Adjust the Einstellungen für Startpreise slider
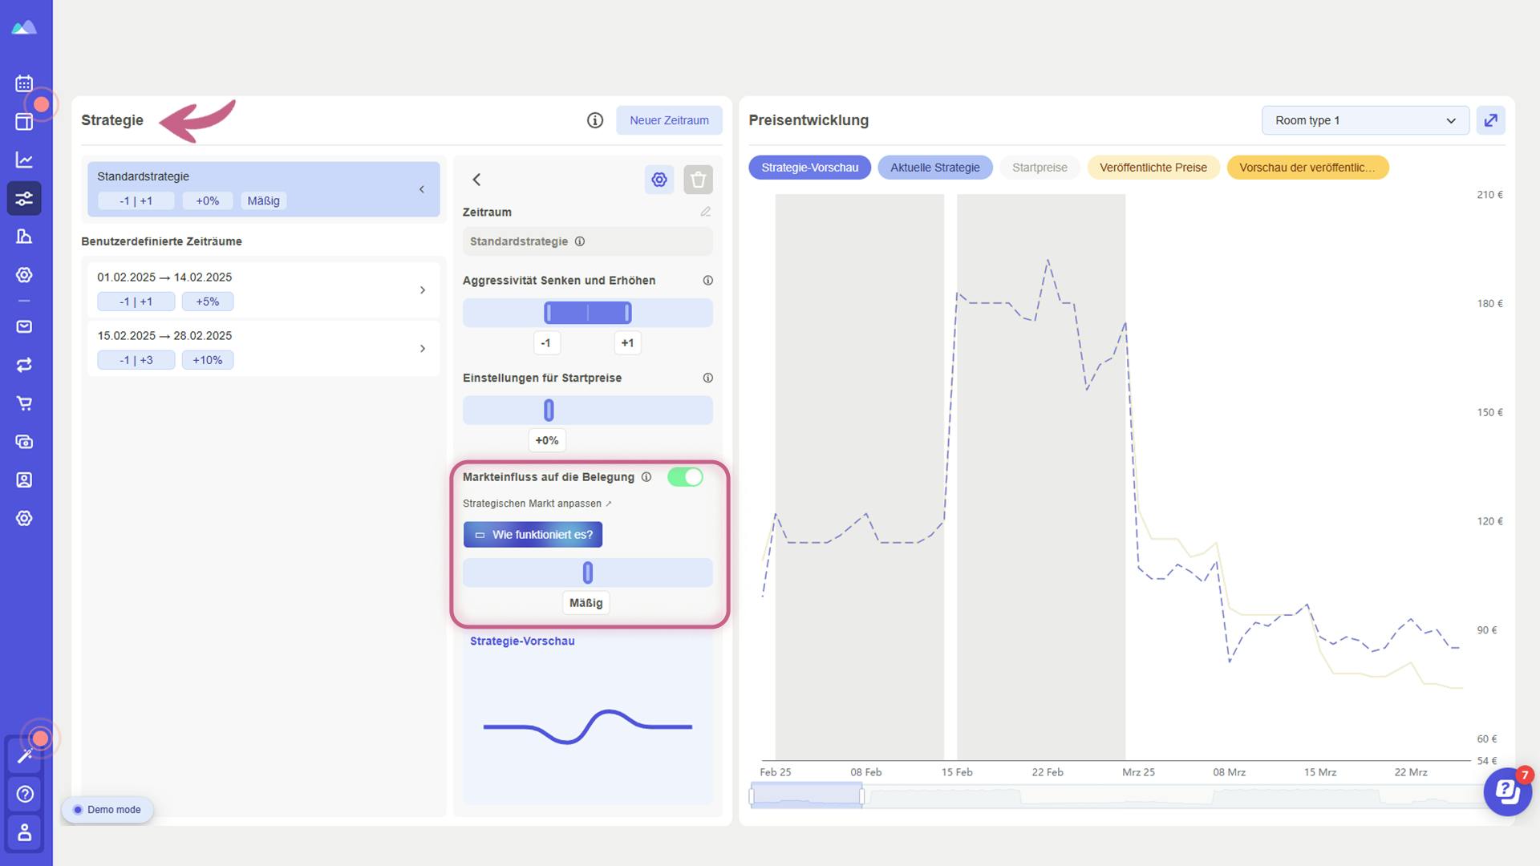The image size is (1540, 866). [548, 411]
